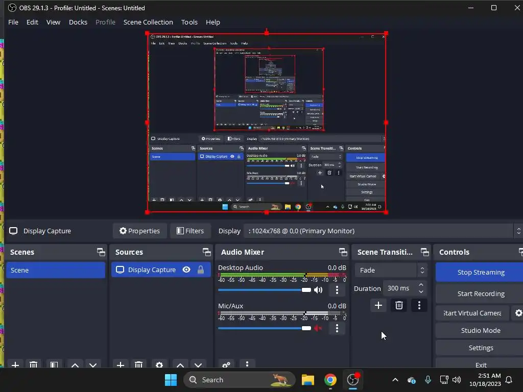Open Desktop Audio options three-dot menu

coord(337,290)
